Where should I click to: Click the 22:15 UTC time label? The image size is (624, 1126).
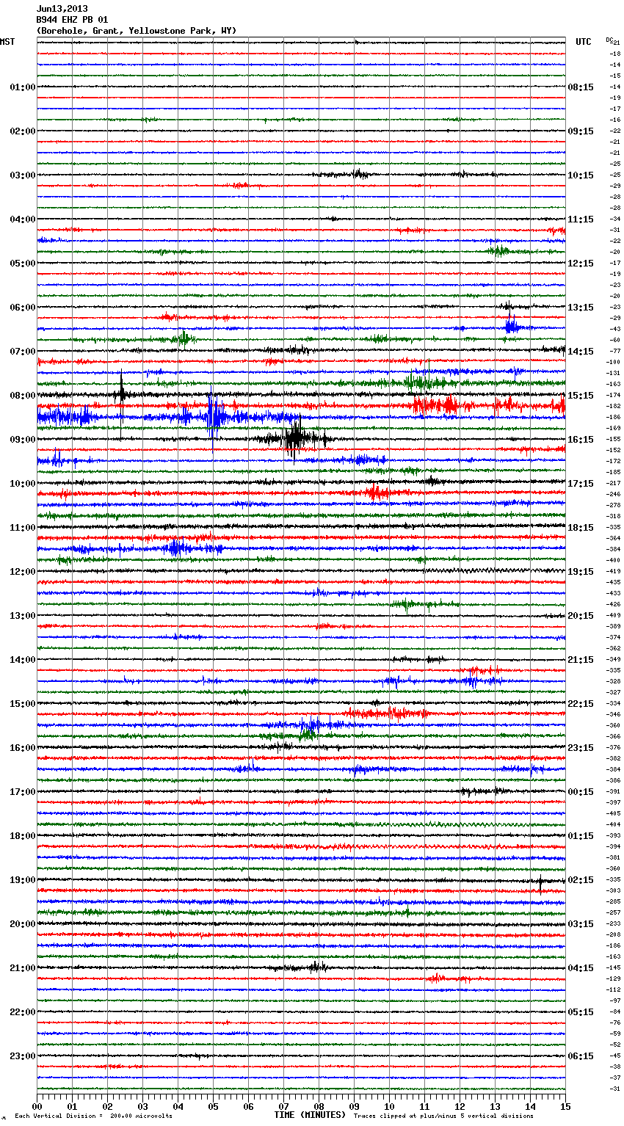tap(581, 704)
